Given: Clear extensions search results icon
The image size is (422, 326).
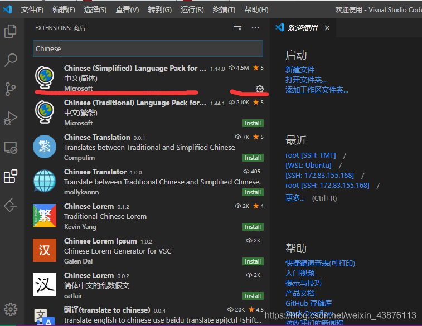Looking at the screenshot, I should (237, 27).
